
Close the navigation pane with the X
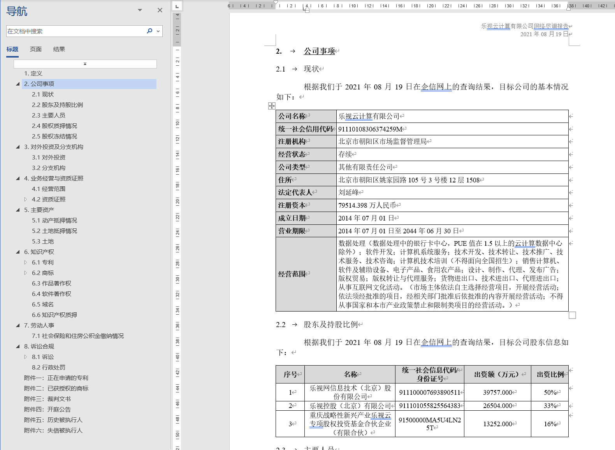(160, 11)
